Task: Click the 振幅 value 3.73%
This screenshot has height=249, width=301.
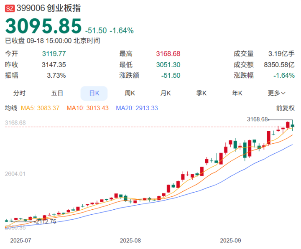Action: 56,75
